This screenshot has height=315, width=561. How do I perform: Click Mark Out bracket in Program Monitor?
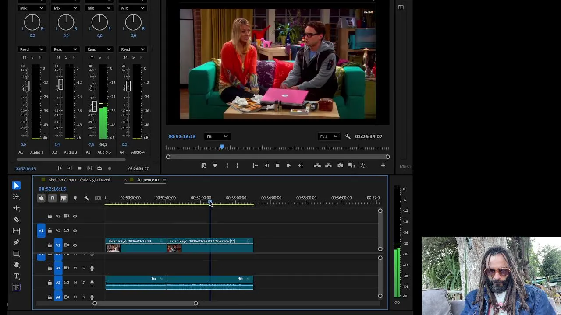(237, 165)
